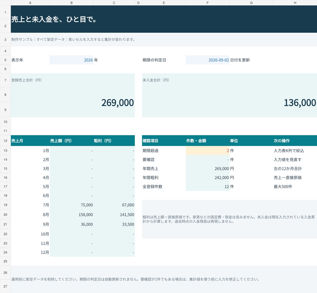
Task: Select the annual sales value 269,000 cell
Action: click(208, 169)
